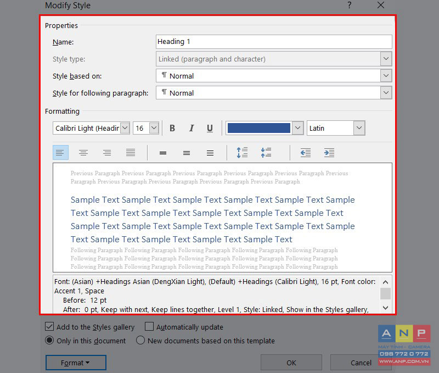This screenshot has height=373, width=439.
Task: Click the blue font color swatch
Action: (259, 129)
